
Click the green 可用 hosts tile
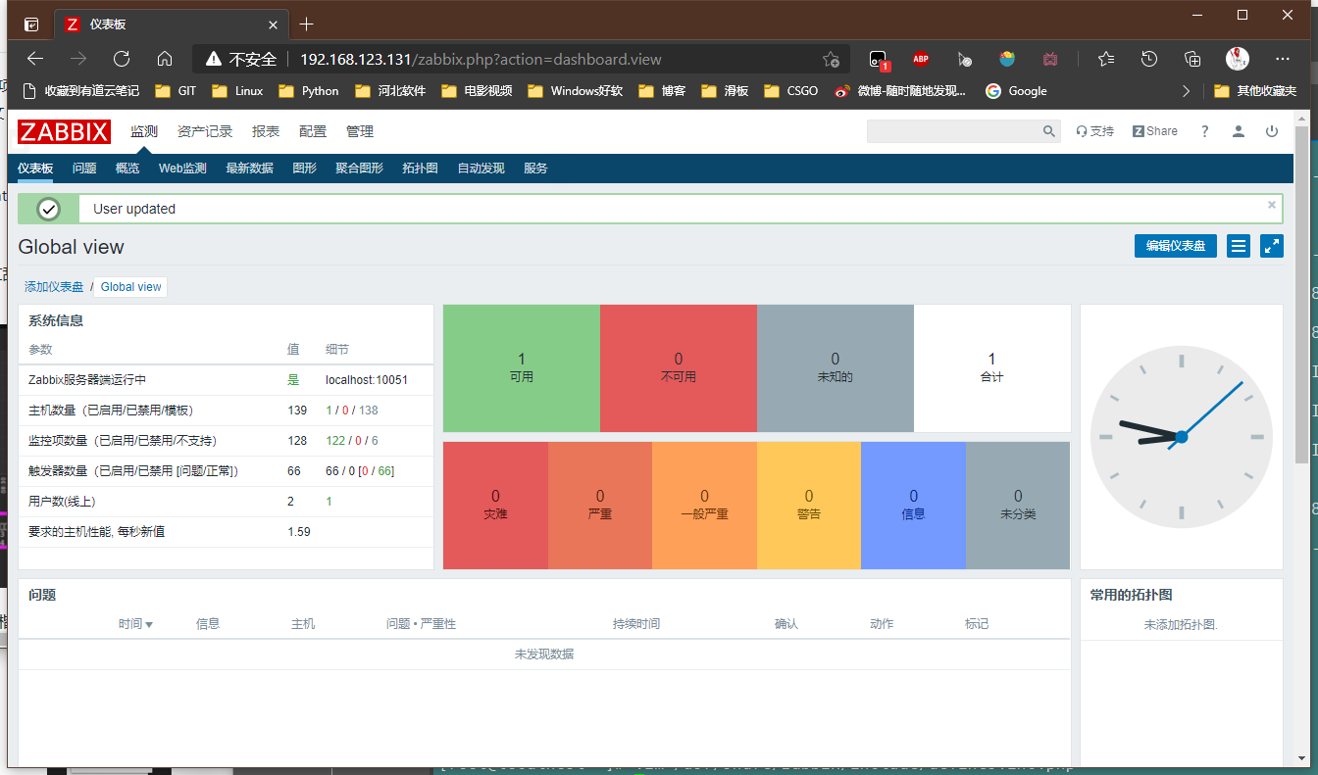pyautogui.click(x=522, y=368)
